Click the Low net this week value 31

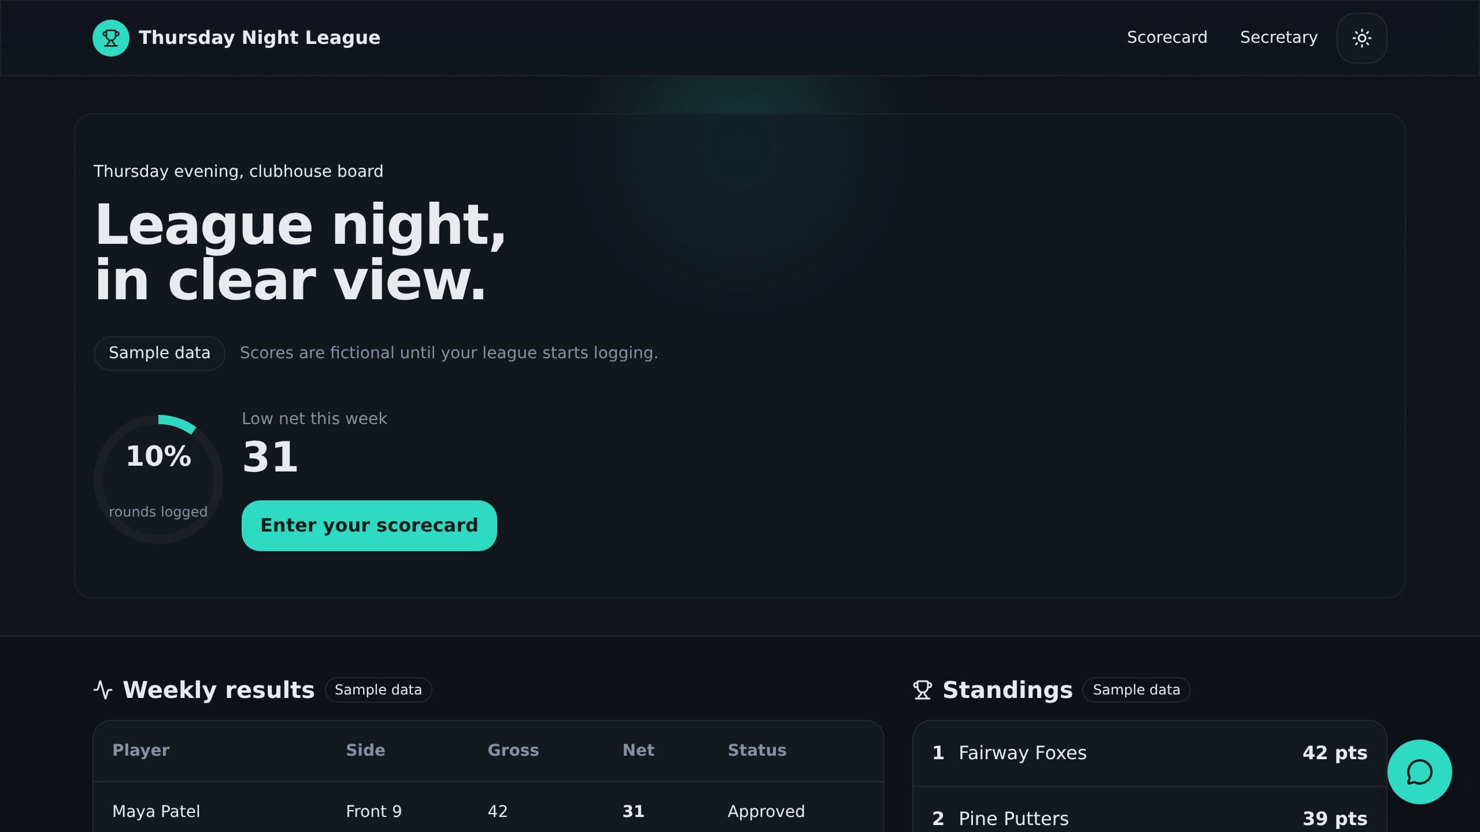270,457
